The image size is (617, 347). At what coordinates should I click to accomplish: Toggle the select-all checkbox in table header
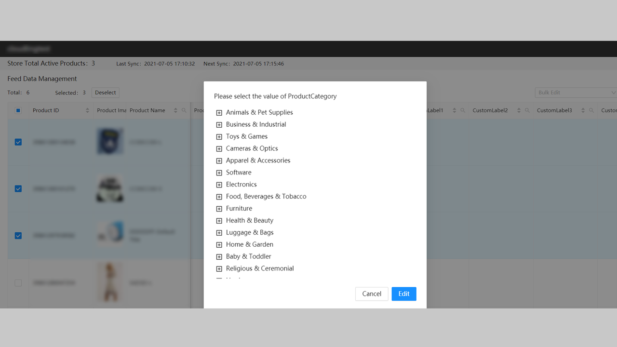pos(18,110)
